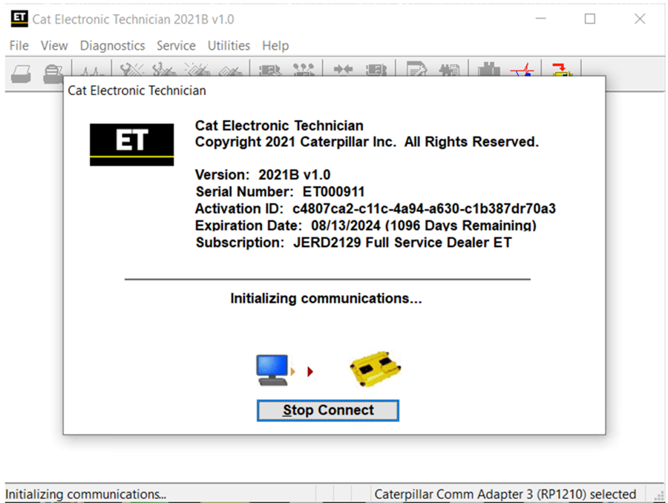This screenshot has width=668, height=503.
Task: Click the blue computer icon in the dialog
Action: tap(272, 369)
